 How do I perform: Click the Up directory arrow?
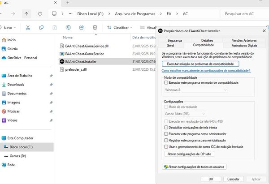click(x=26, y=14)
